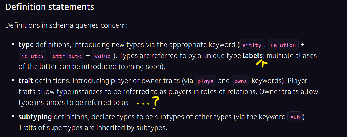Click the bold word "subtyping"
Image resolution: width=347 pixels, height=137 pixels.
(35, 117)
